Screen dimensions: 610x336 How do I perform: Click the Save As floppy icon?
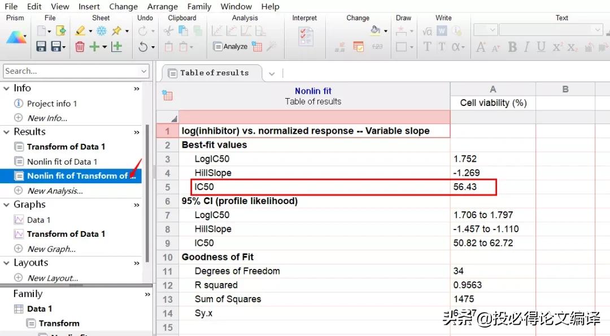pos(56,47)
